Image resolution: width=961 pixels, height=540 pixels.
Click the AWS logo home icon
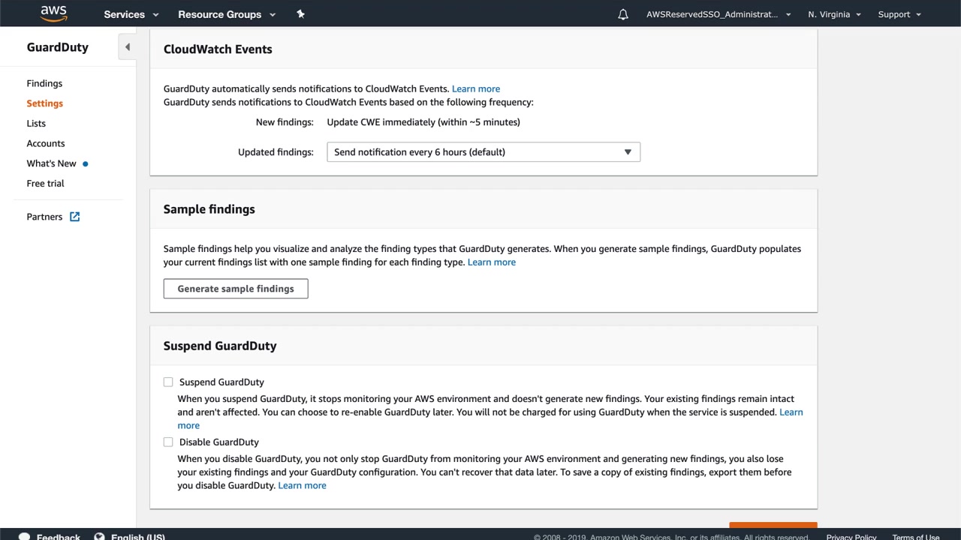[x=54, y=13]
